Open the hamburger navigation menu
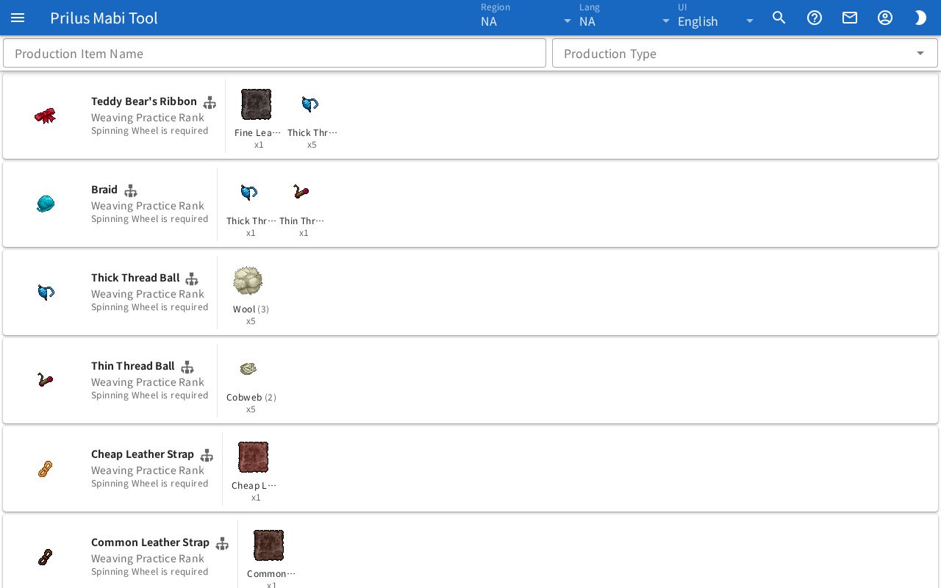Viewport: 941px width, 588px height. coord(18,18)
